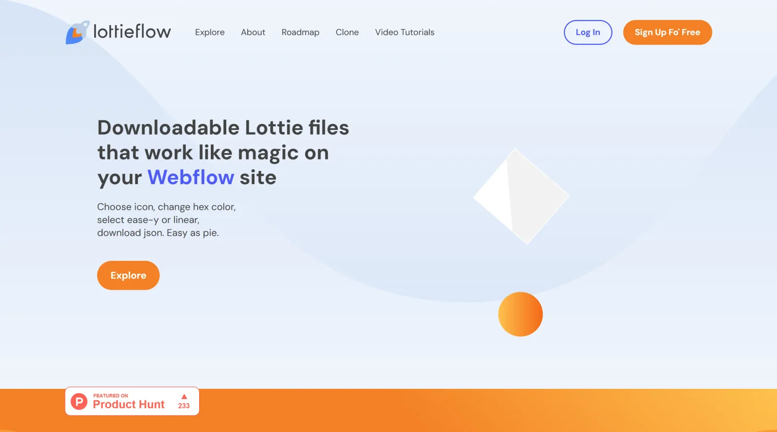This screenshot has height=432, width=777.
Task: Click Sign Up Fo' Free button
Action: [x=667, y=32]
